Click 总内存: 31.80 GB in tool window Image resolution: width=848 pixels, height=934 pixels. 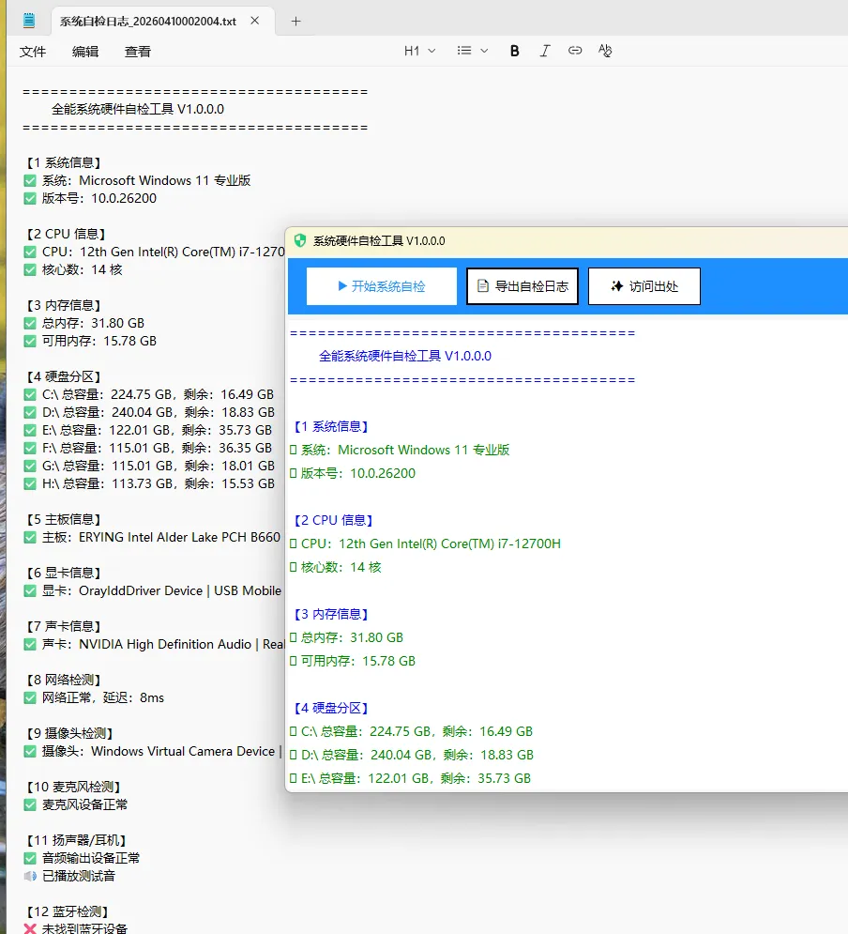[352, 638]
